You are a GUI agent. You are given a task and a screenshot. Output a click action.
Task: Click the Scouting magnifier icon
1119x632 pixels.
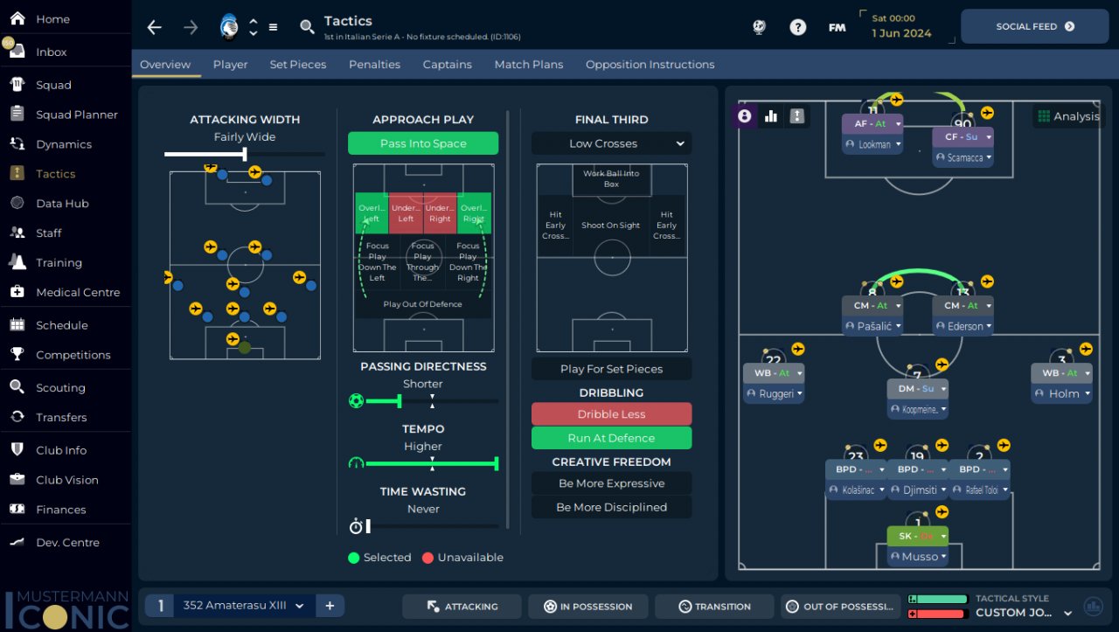17,387
